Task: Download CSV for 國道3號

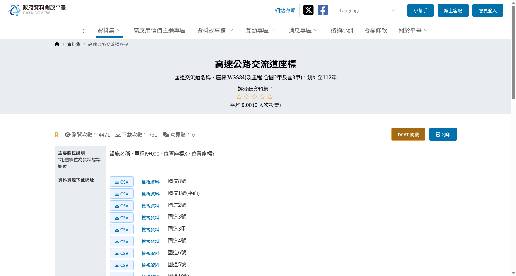Action: point(122,217)
